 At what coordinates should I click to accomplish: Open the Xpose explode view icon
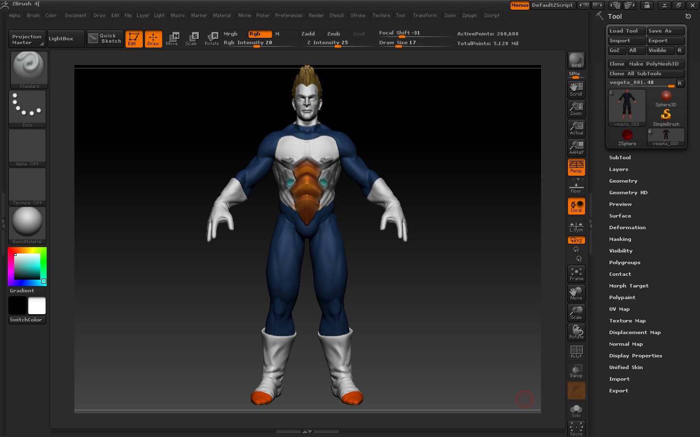(576, 428)
